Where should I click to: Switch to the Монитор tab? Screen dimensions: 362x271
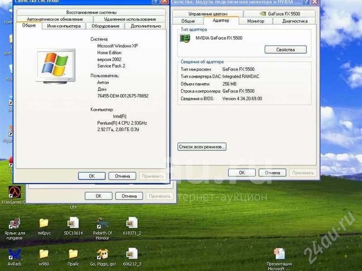tap(256, 21)
